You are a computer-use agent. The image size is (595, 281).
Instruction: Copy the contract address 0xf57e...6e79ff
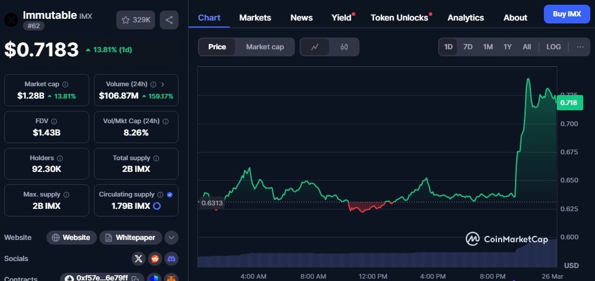[x=135, y=278]
